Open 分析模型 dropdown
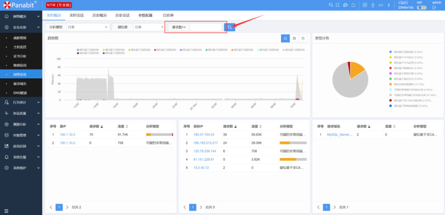The image size is (445, 215). point(88,27)
